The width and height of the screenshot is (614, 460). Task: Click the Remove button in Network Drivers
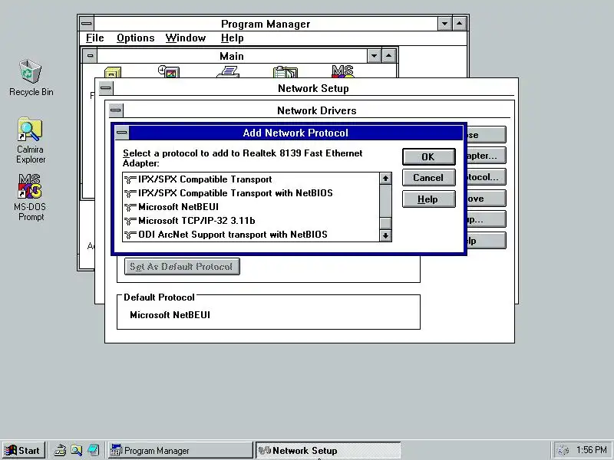486,199
